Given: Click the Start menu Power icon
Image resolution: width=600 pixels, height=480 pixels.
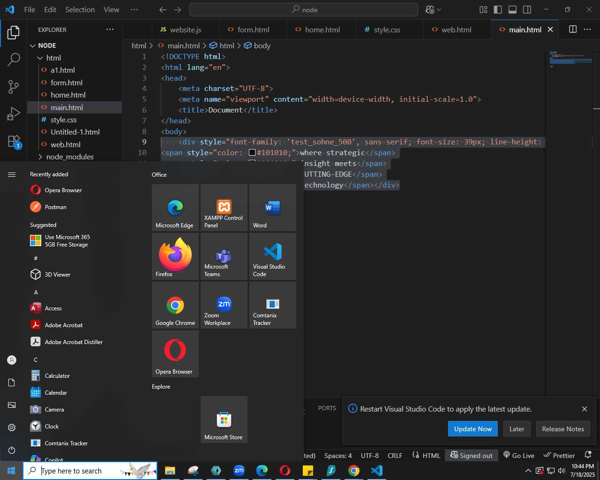Looking at the screenshot, I should point(12,450).
